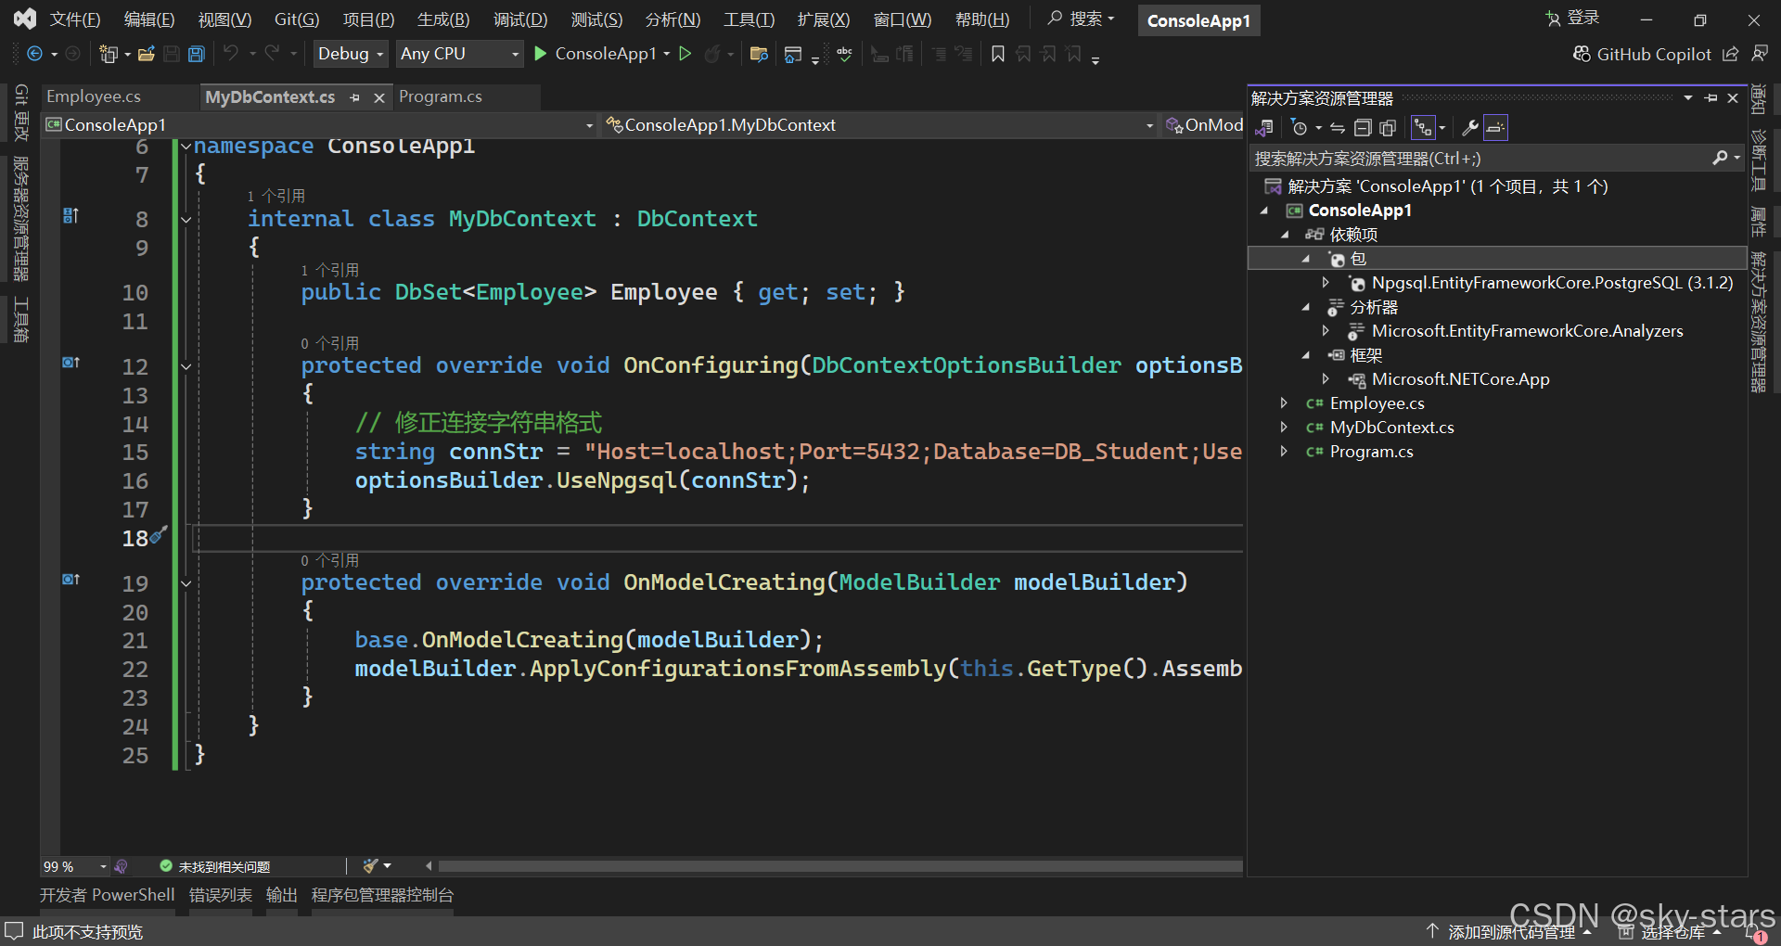This screenshot has width=1781, height=946.
Task: Toggle auto-hide pin of Solution Explorer panel
Action: coord(1711,98)
